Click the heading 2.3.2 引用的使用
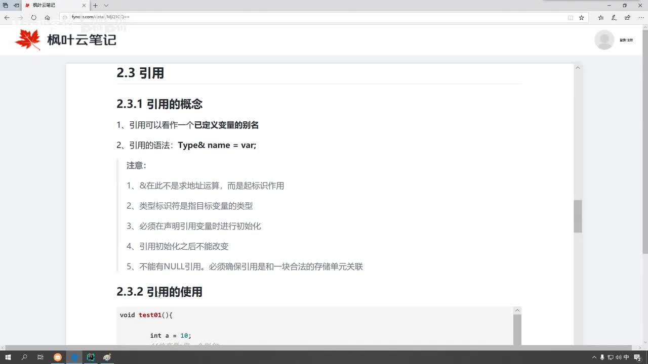 tap(159, 292)
